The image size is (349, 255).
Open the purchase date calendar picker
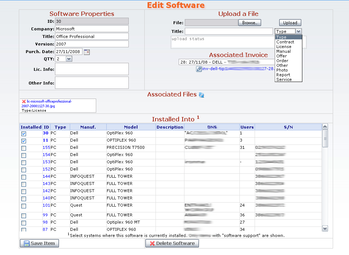pyautogui.click(x=87, y=52)
